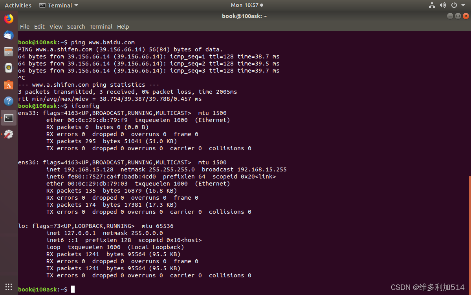Image resolution: width=471 pixels, height=295 pixels.
Task: Open the File menu in Terminal
Action: coord(24,27)
